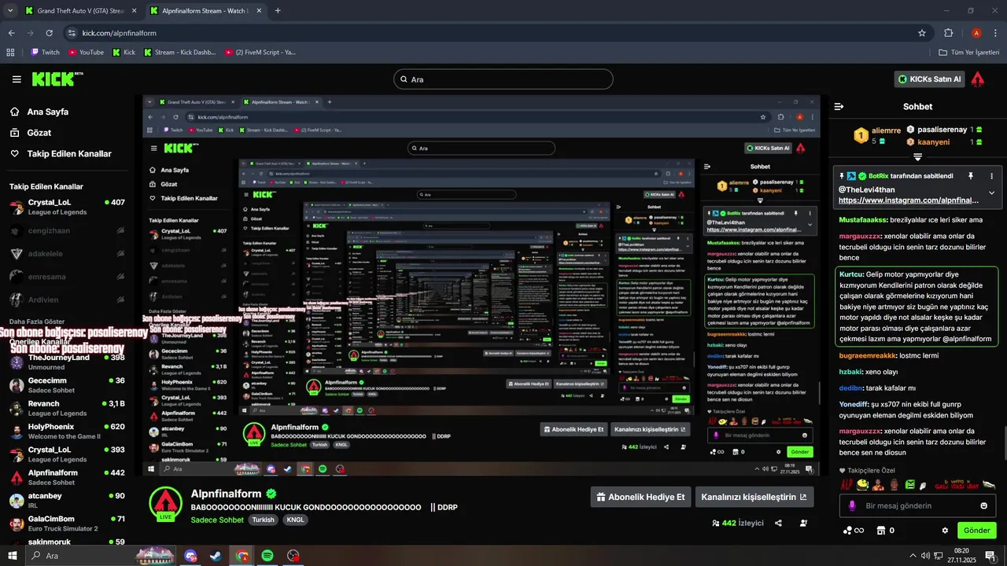Go back with the browser back arrow
The image size is (1007, 566).
(x=12, y=33)
